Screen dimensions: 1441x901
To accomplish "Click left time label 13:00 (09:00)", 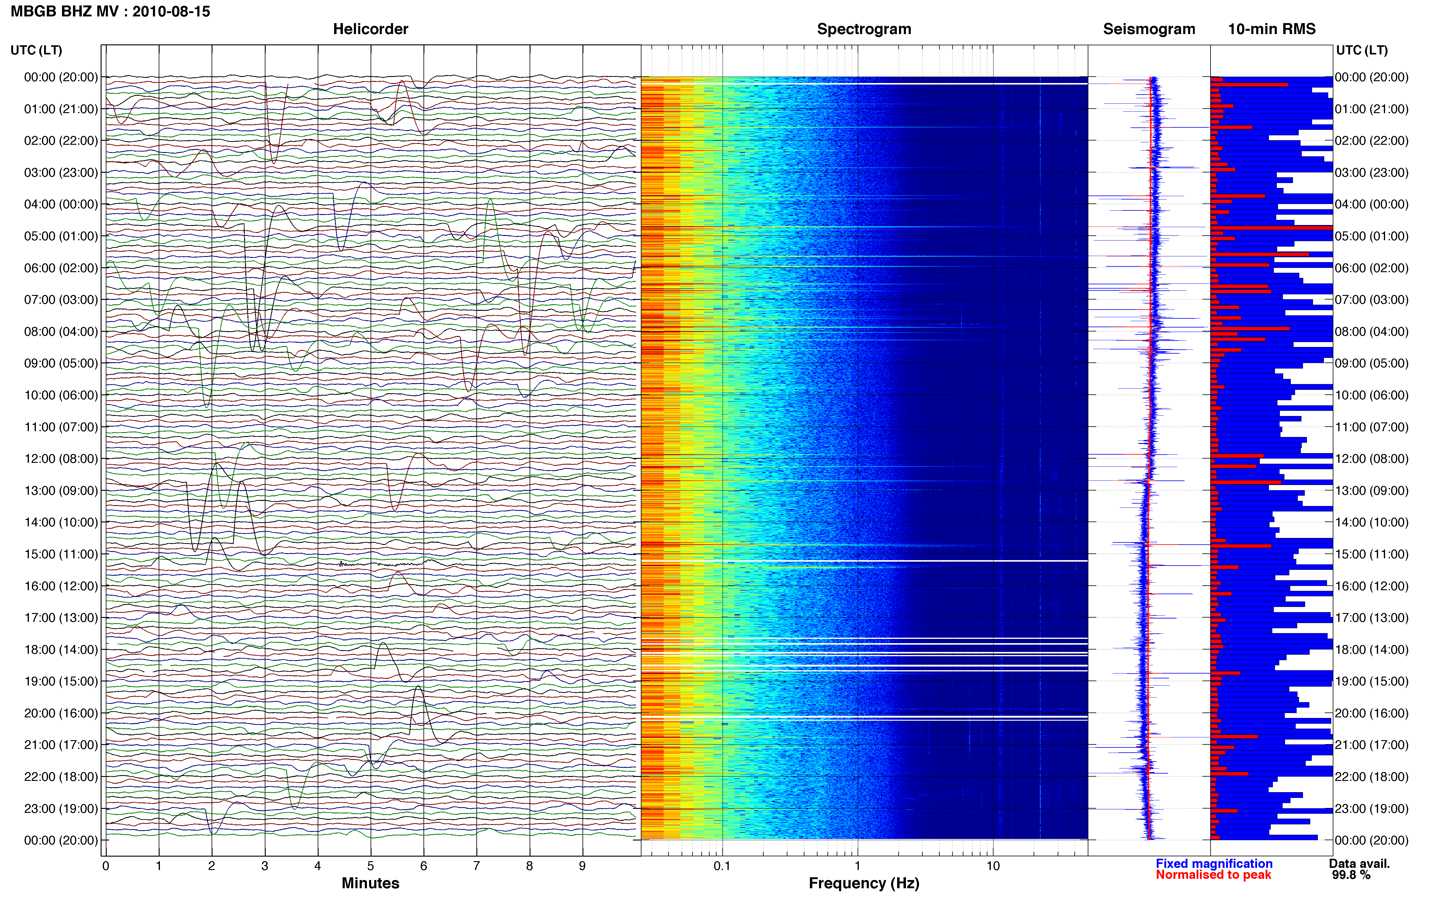I will pos(61,490).
